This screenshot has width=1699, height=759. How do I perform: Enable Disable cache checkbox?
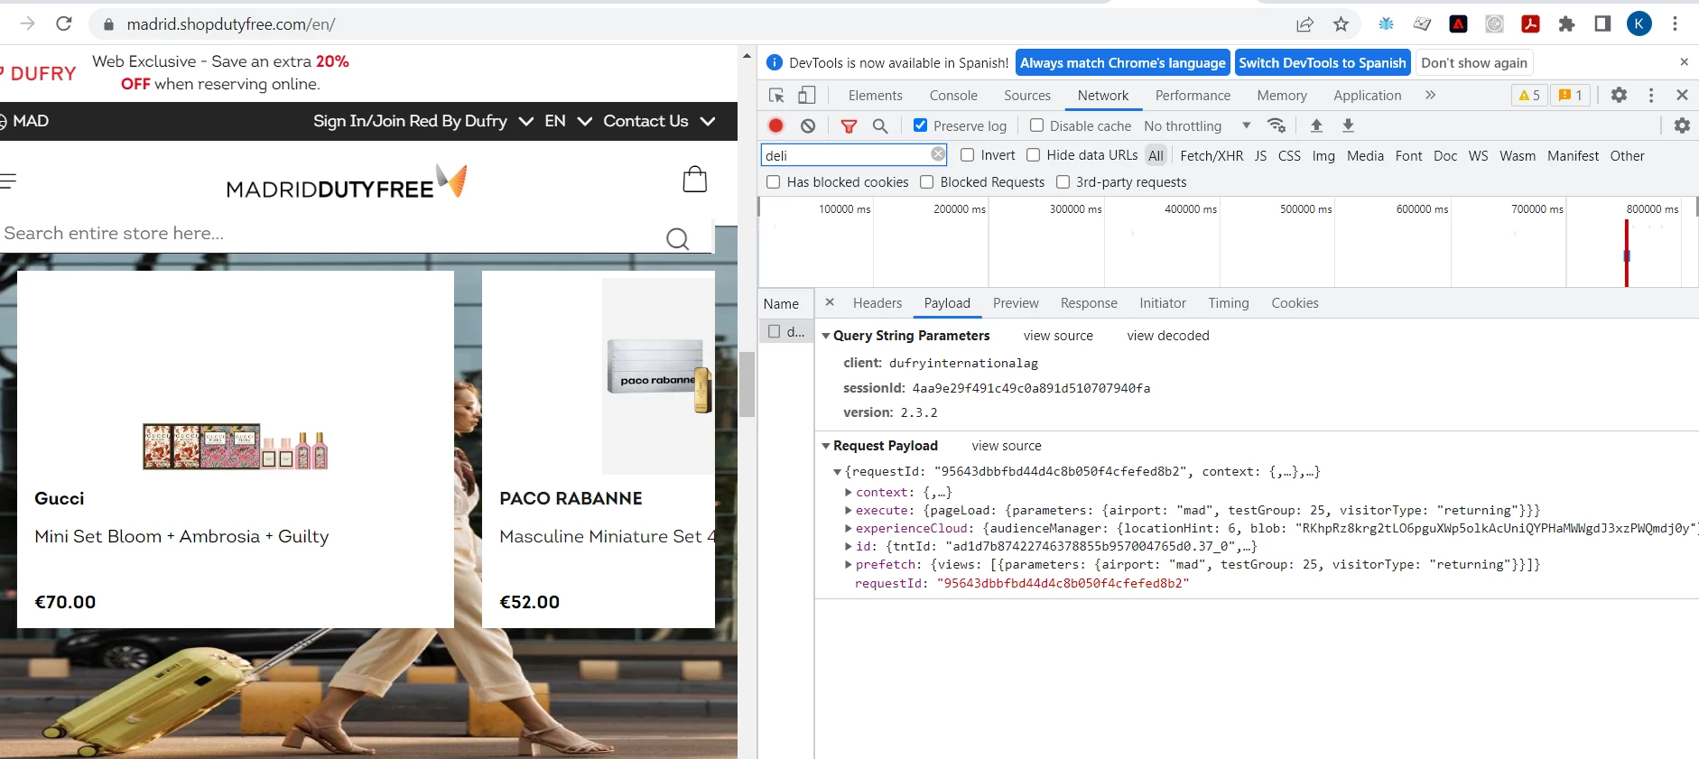pyautogui.click(x=1036, y=125)
